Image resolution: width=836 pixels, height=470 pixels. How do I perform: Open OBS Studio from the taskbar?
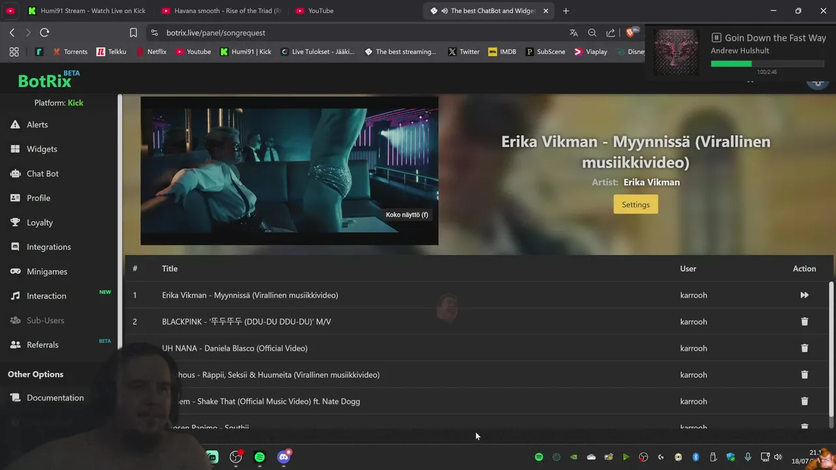(x=236, y=457)
